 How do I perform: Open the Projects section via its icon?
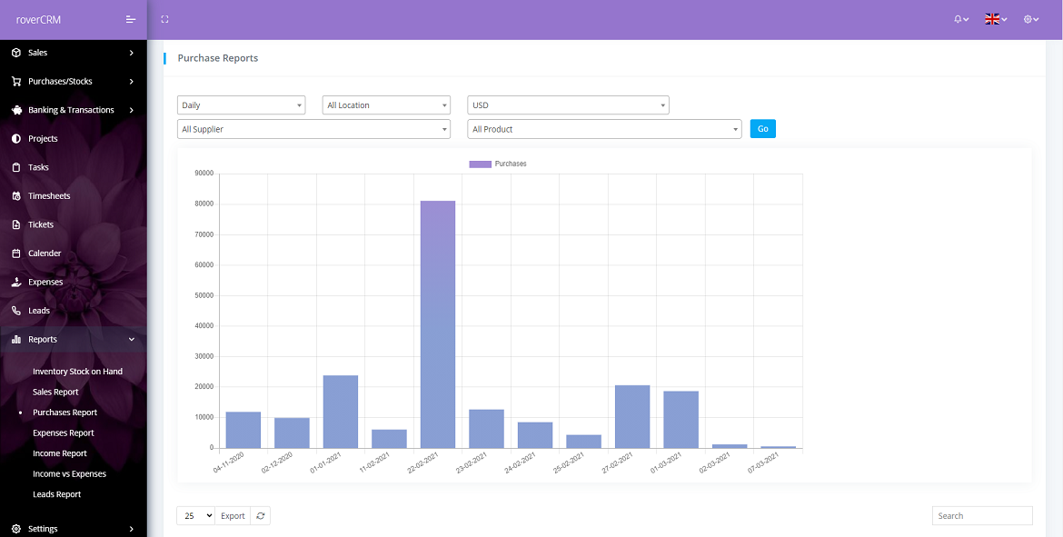pos(15,138)
